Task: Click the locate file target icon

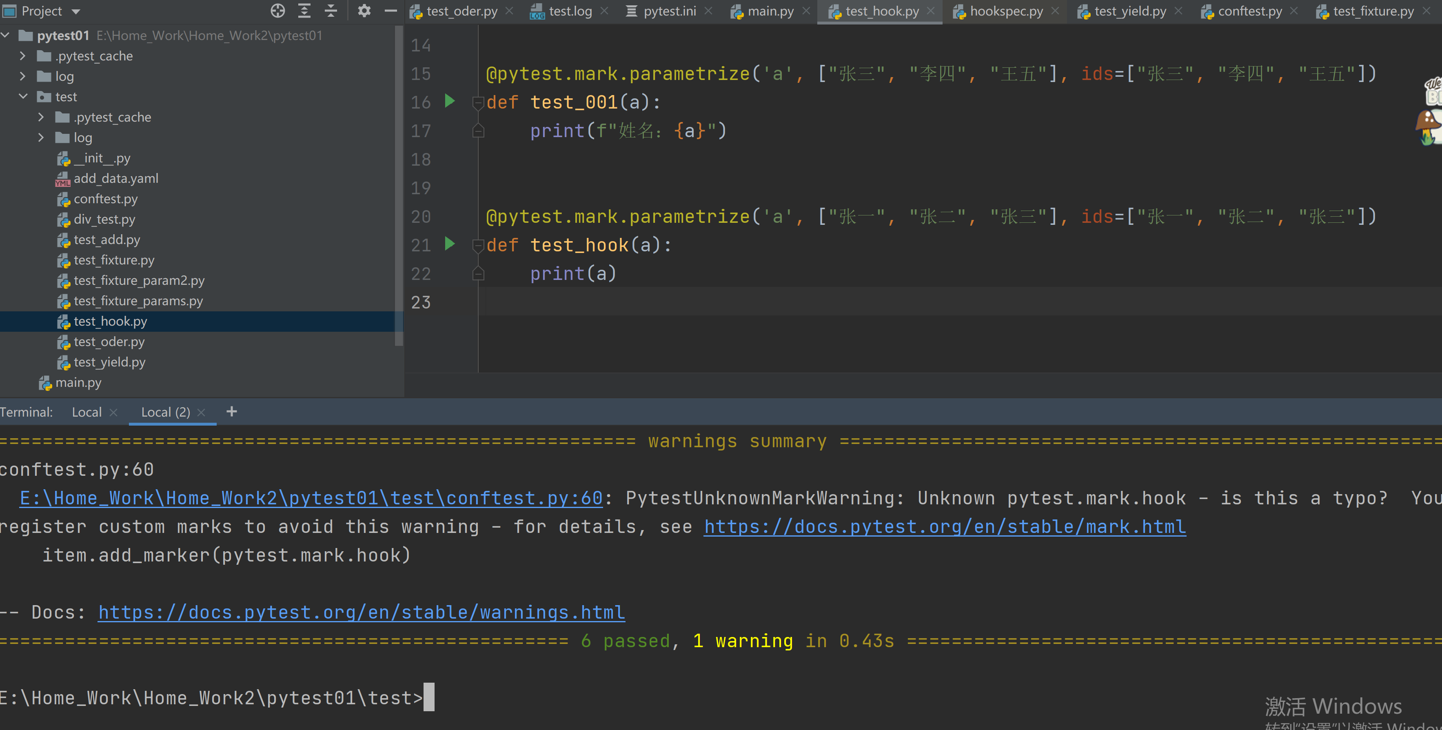Action: (x=277, y=11)
